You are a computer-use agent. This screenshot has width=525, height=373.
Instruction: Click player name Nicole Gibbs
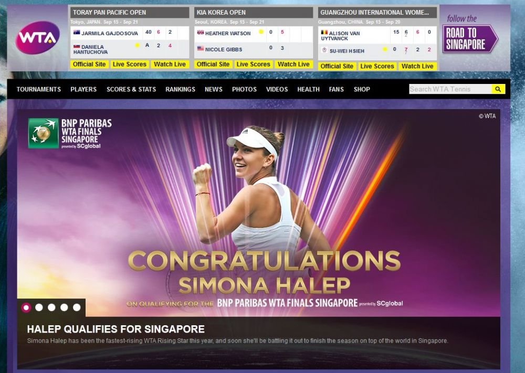(224, 49)
